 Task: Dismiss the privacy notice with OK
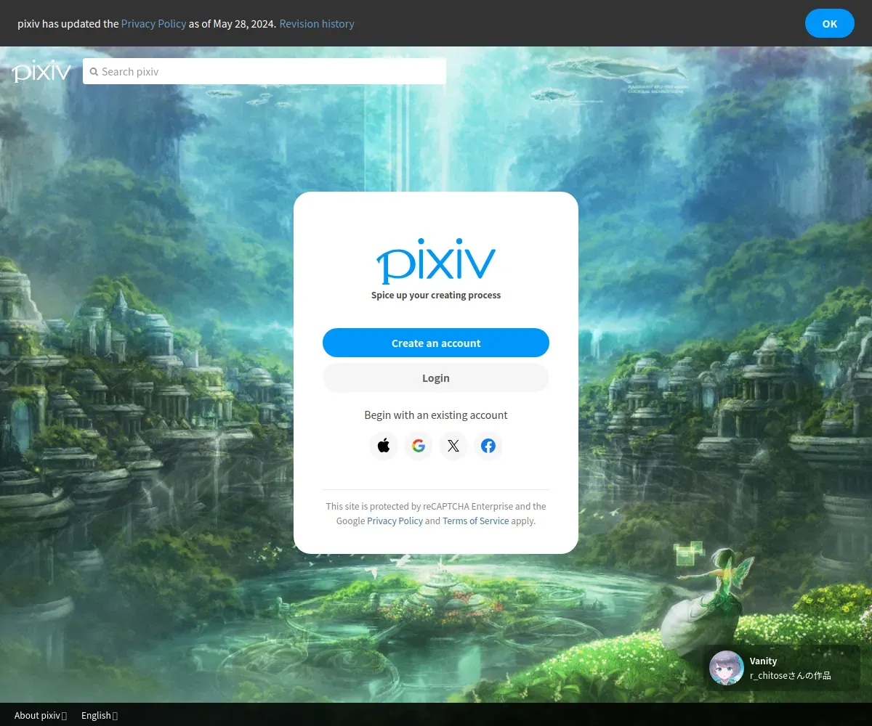(830, 23)
